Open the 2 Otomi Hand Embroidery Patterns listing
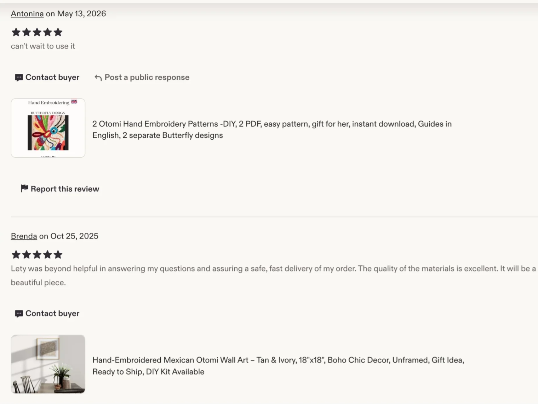The width and height of the screenshot is (538, 404). (272, 130)
